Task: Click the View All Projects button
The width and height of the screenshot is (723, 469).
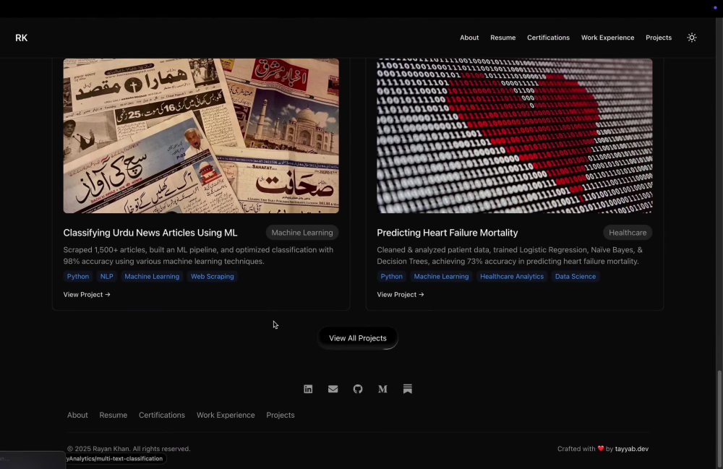Action: click(x=358, y=338)
